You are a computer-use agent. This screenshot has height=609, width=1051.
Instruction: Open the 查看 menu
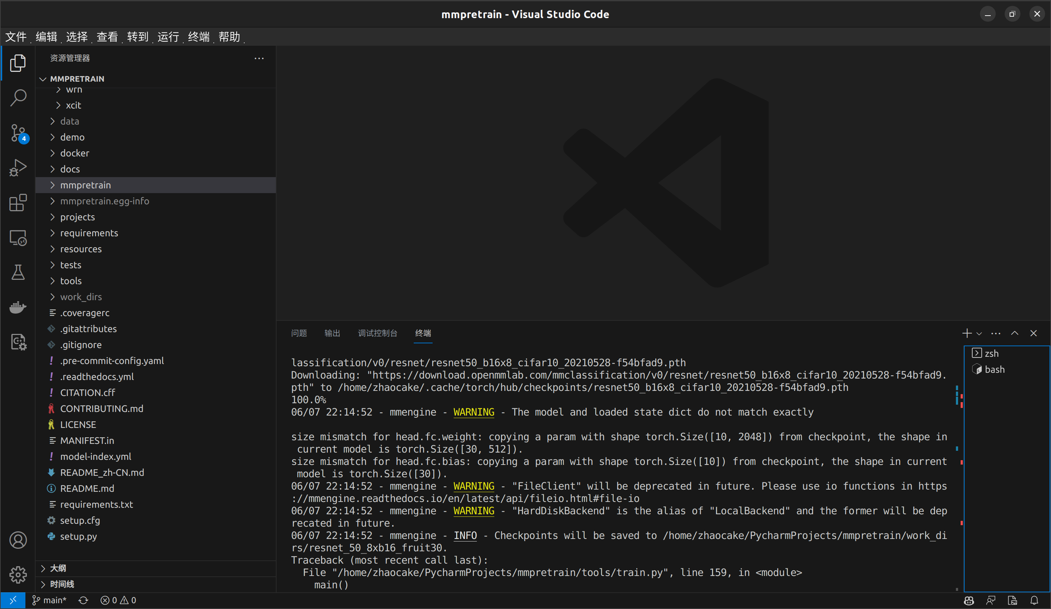107,37
